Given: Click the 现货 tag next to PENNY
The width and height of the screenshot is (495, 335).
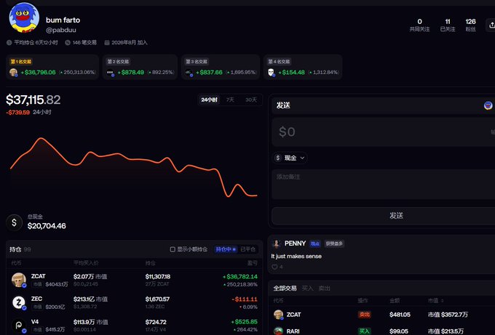Looking at the screenshot, I should point(315,243).
